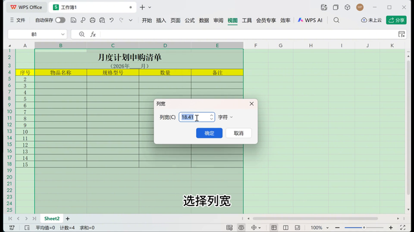
Task: Switch to the 审阅 ribbon tab
Action: [x=219, y=20]
